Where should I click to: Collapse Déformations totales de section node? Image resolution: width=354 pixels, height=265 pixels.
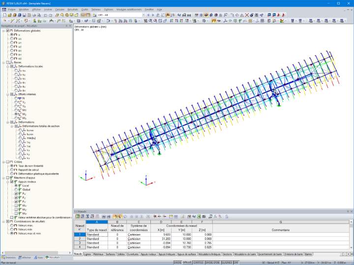12,126
